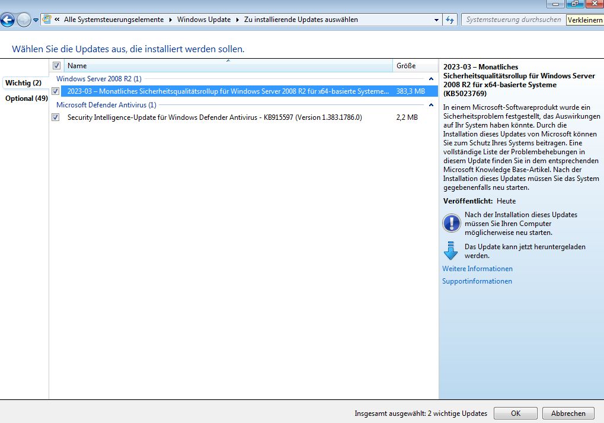
Task: Open the Weitere Informationen link
Action: click(x=477, y=269)
